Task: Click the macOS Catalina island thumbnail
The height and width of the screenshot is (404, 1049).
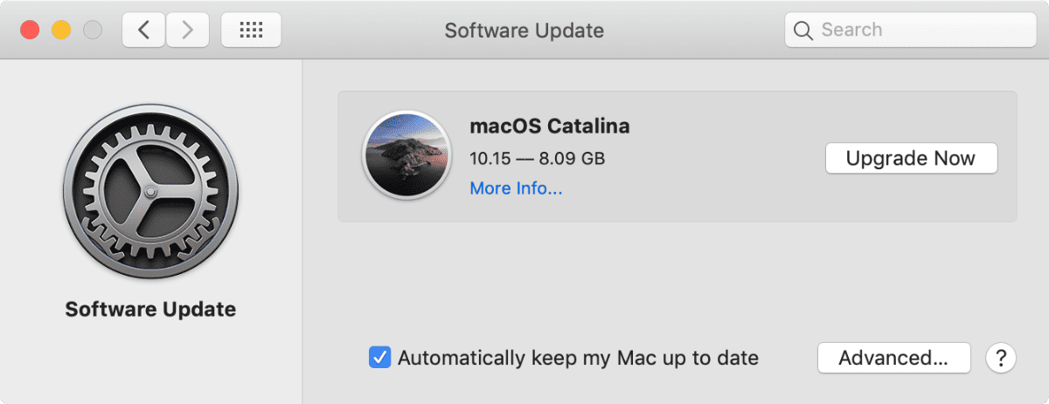Action: (406, 156)
